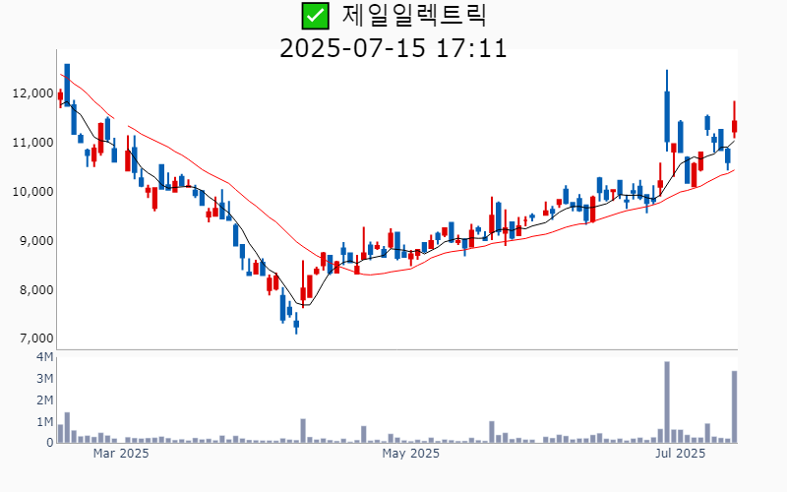Viewport: 787px width, 492px height.
Task: Click the Mar 2025 date label
Action: click(121, 454)
